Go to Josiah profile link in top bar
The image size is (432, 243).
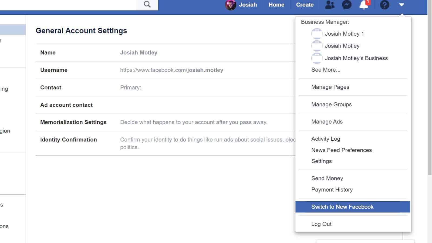(248, 5)
